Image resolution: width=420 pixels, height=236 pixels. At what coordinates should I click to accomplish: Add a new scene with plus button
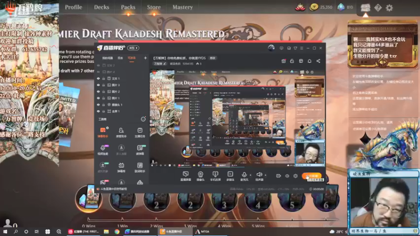[145, 58]
